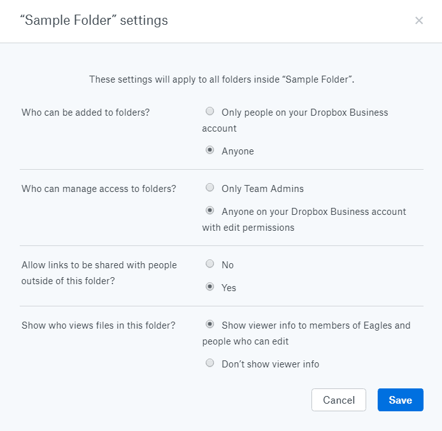442x431 pixels.
Task: Click the 'Who can be added to folders?' question
Action: click(x=86, y=113)
